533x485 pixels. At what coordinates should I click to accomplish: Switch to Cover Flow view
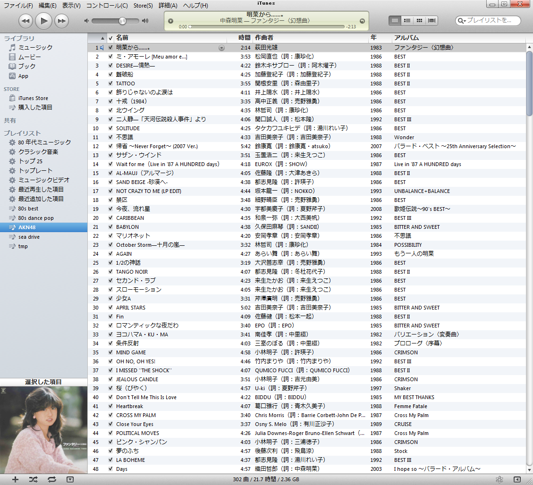[431, 21]
